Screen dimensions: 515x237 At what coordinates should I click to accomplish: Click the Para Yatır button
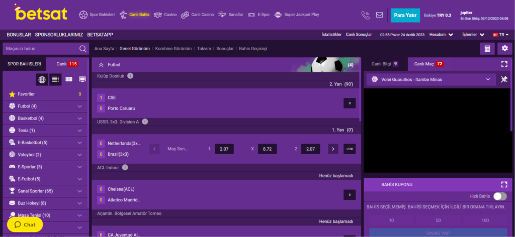point(405,15)
